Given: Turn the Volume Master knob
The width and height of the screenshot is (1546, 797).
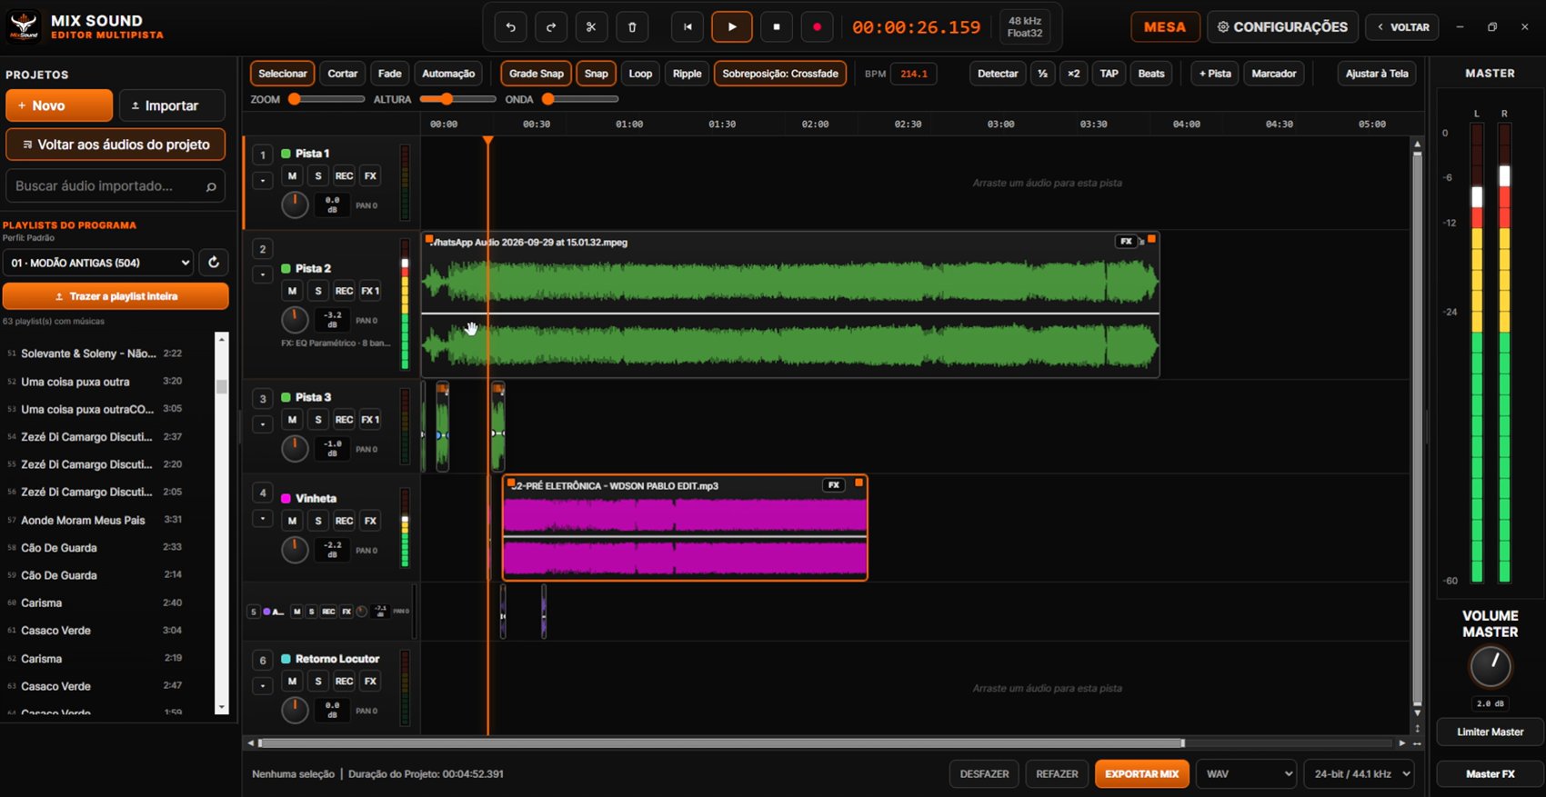Looking at the screenshot, I should 1491,667.
